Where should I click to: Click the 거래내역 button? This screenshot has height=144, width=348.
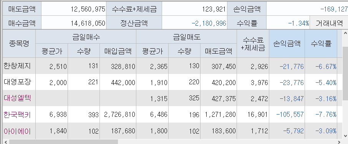tap(329, 23)
